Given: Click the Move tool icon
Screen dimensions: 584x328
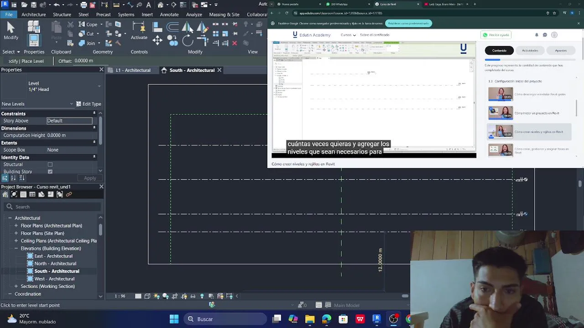Looking at the screenshot, I should 157,40.
